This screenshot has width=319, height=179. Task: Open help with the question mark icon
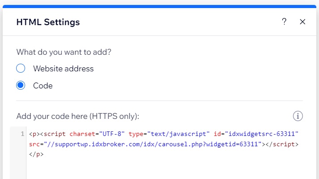pos(284,22)
